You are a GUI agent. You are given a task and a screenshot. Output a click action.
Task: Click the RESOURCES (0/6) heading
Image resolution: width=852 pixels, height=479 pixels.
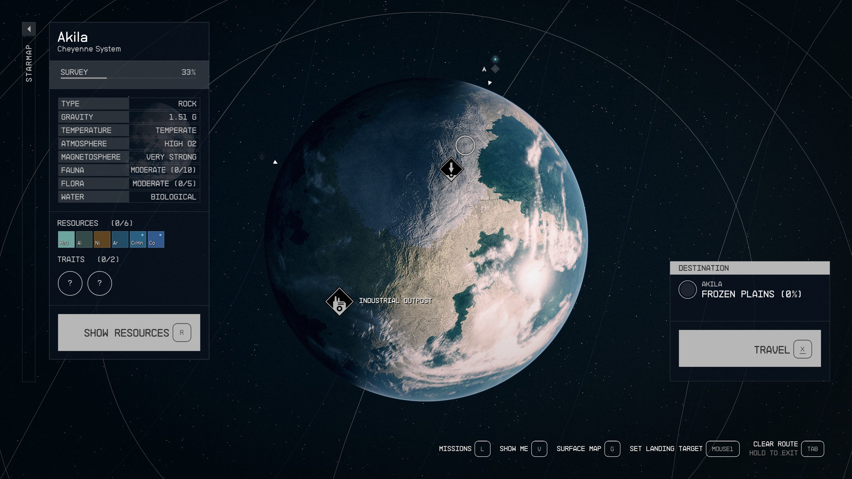click(95, 223)
